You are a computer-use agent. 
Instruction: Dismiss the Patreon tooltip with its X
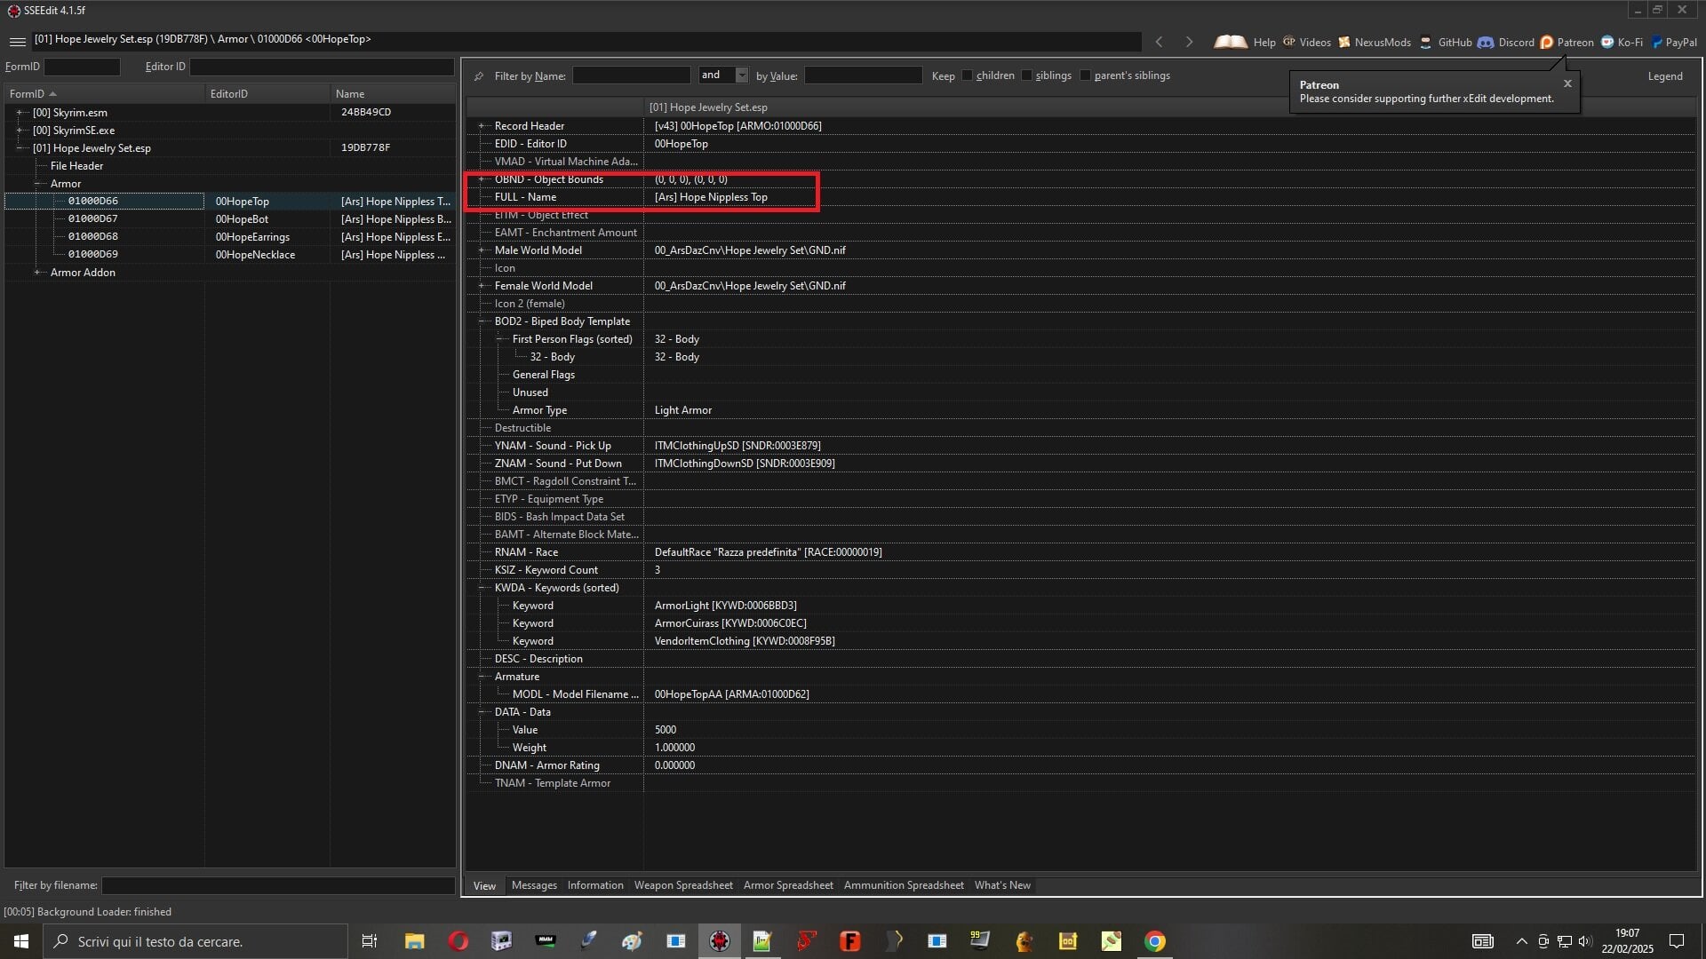(1567, 83)
